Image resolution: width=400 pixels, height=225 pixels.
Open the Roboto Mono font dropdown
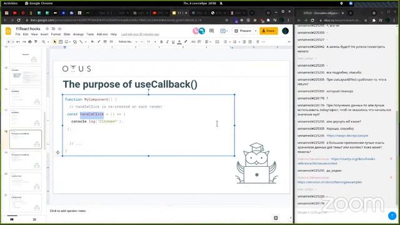[127, 42]
